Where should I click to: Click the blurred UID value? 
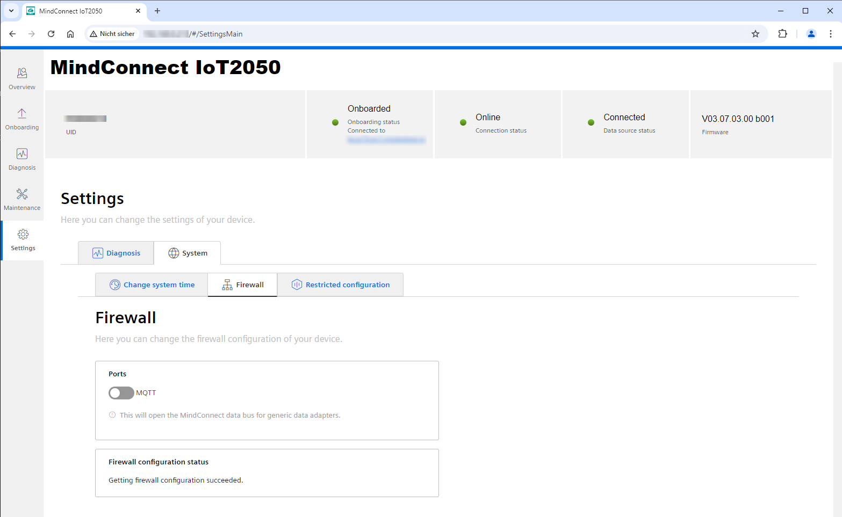pos(85,119)
